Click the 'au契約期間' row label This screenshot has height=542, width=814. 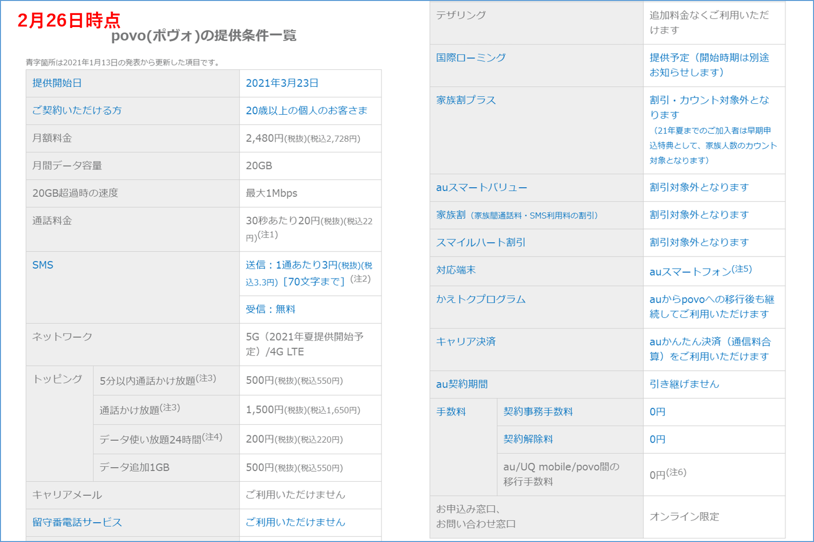[462, 384]
